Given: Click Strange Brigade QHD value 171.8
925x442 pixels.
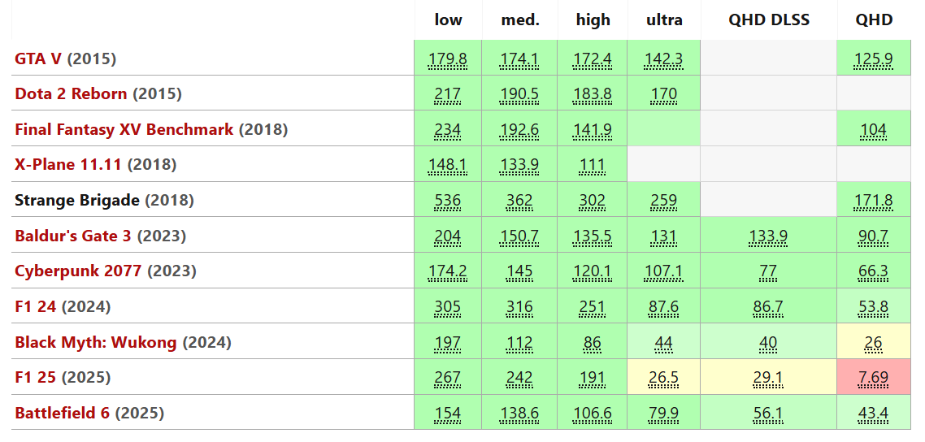Looking at the screenshot, I should coord(875,201).
